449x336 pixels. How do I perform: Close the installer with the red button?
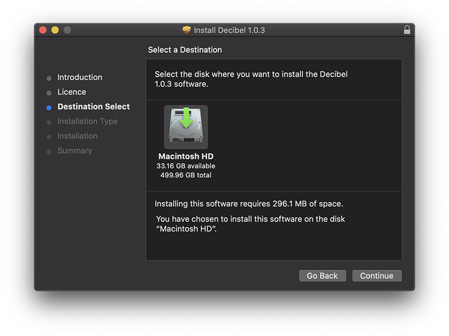pyautogui.click(x=43, y=30)
